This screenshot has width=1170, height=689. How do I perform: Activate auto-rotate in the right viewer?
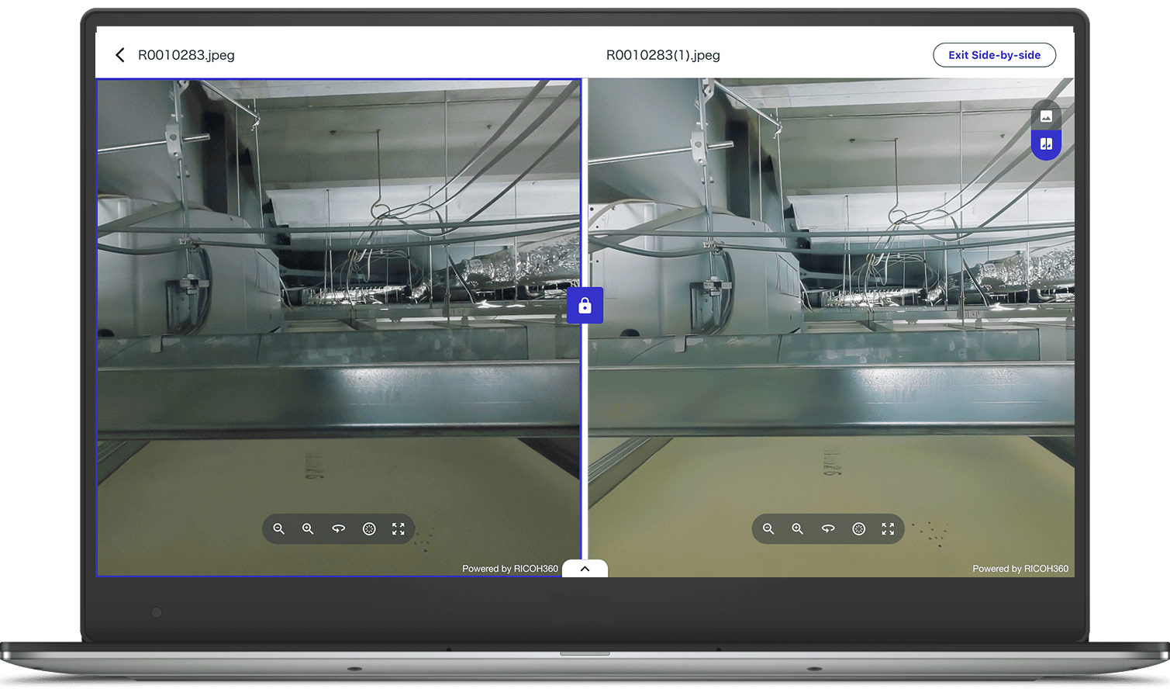[828, 528]
